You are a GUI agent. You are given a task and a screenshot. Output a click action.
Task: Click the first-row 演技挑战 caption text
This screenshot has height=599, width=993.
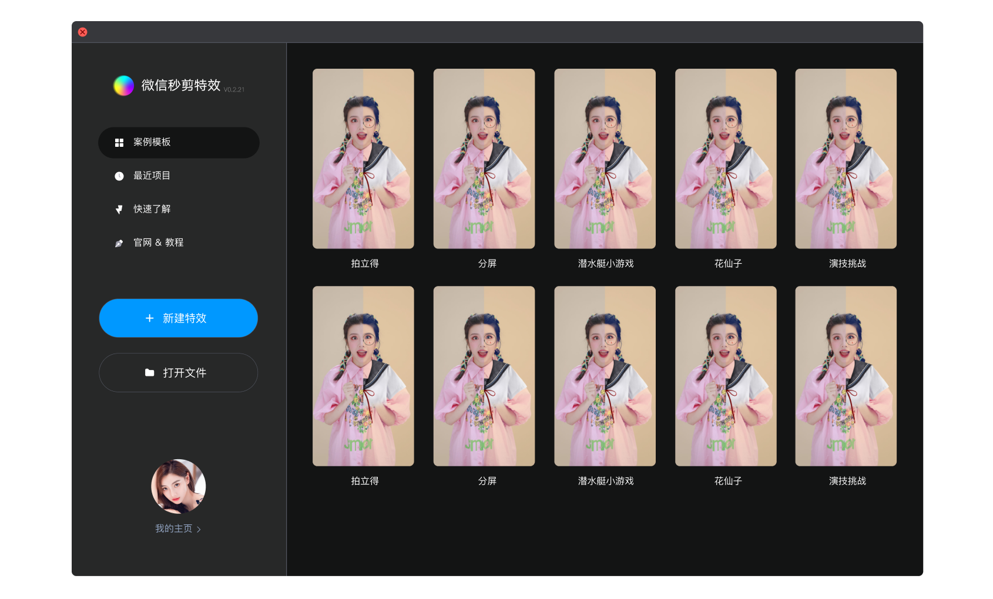pos(847,264)
